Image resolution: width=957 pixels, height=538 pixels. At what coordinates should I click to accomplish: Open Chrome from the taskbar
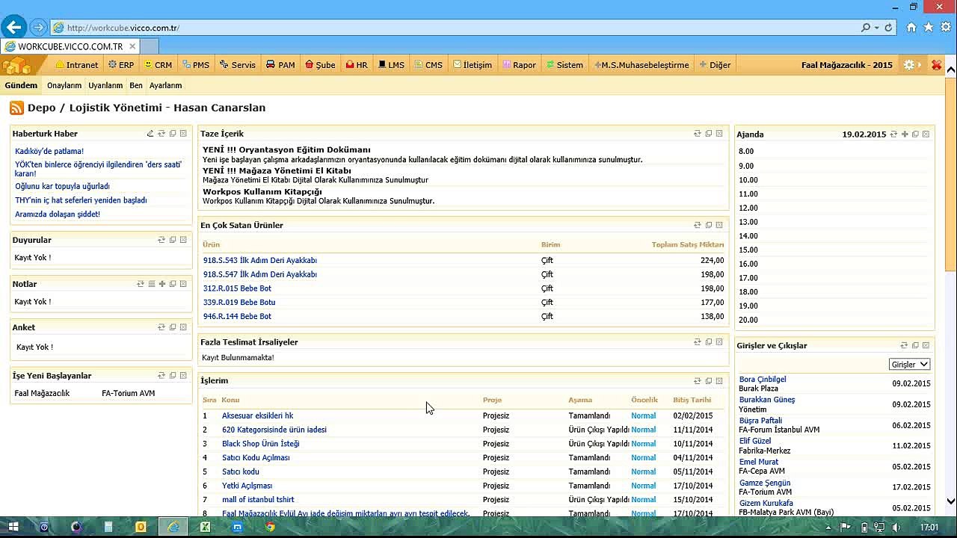tap(270, 527)
